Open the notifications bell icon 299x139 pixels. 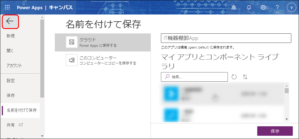point(249,7)
